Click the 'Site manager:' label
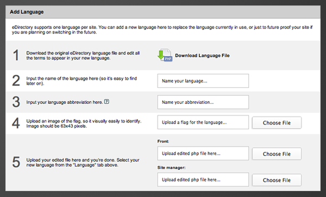This screenshot has width=326, height=197. [x=171, y=168]
